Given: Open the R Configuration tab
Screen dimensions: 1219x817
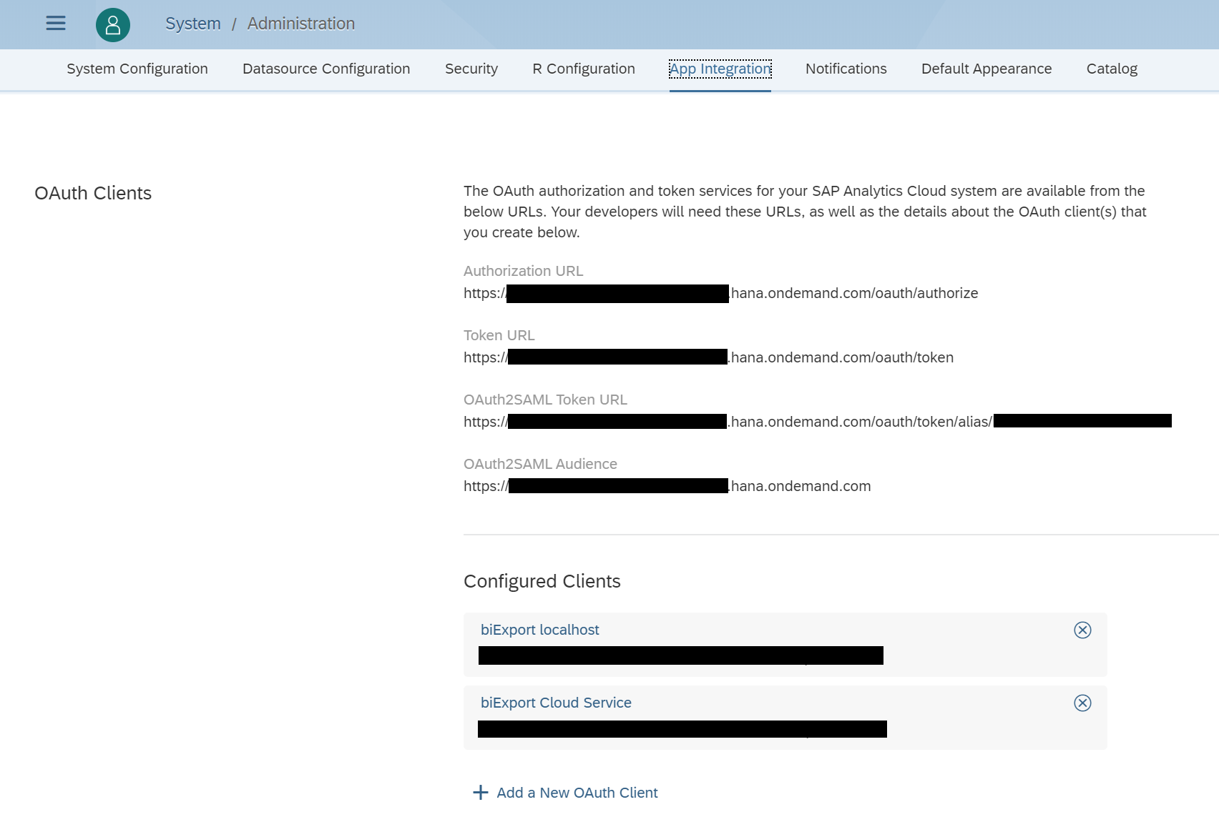Looking at the screenshot, I should click(584, 69).
